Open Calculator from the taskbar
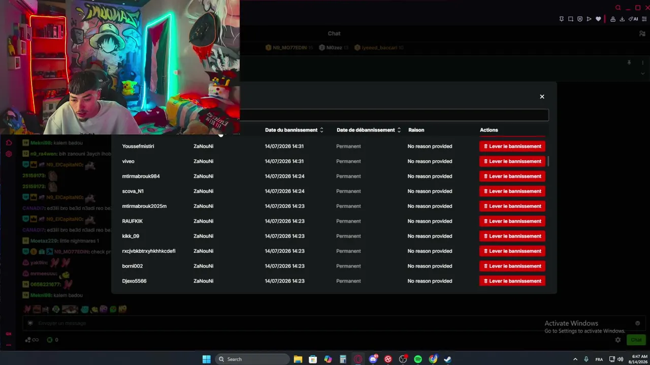The height and width of the screenshot is (365, 650). [x=343, y=359]
